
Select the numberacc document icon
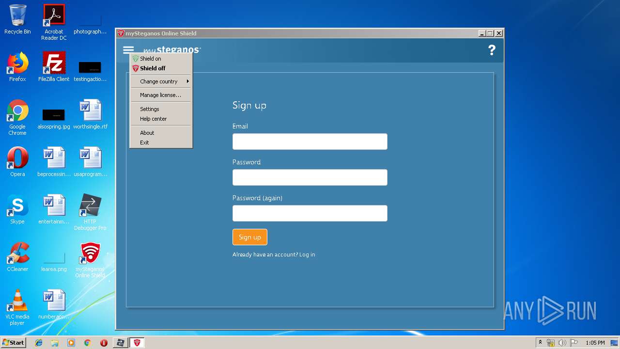[x=54, y=304]
